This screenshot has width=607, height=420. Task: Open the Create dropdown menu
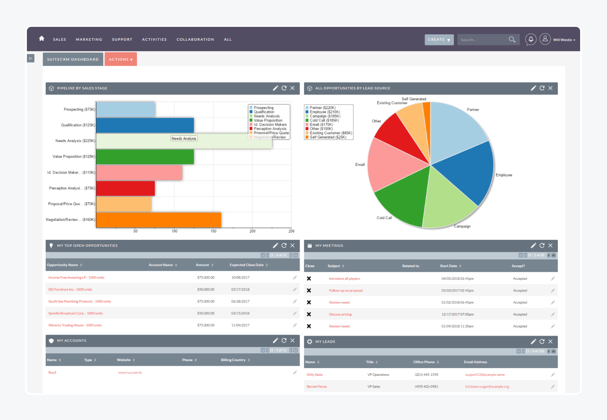pos(439,39)
